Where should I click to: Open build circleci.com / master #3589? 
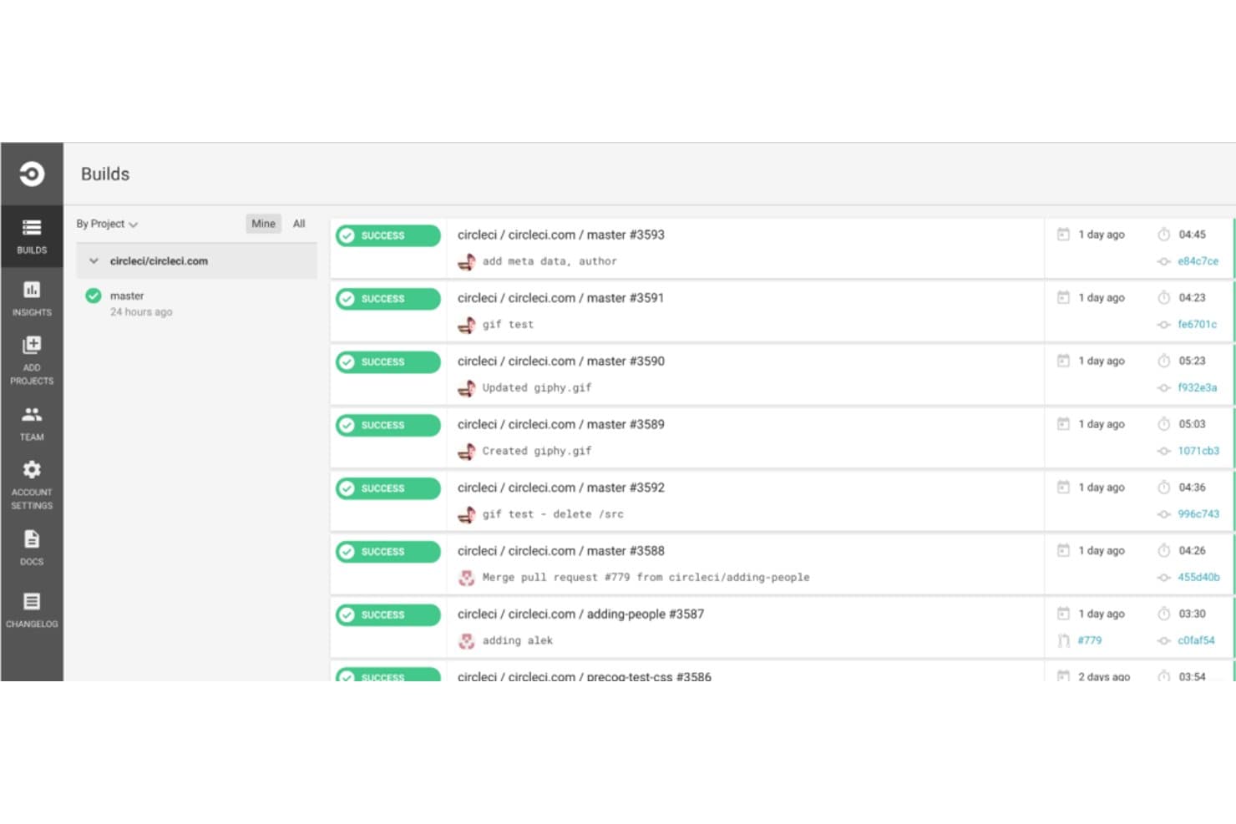click(x=560, y=424)
